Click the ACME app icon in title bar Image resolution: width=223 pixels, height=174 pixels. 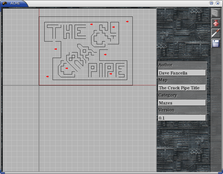(5, 3)
